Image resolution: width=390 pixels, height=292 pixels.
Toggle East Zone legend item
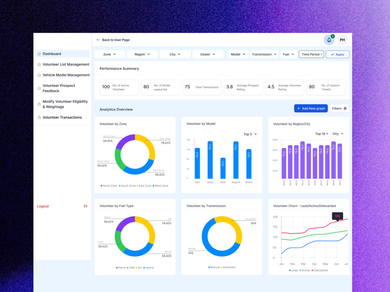(x=144, y=186)
